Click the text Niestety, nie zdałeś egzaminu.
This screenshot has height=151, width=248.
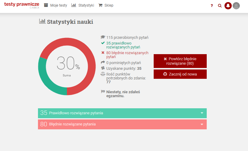[123, 94]
